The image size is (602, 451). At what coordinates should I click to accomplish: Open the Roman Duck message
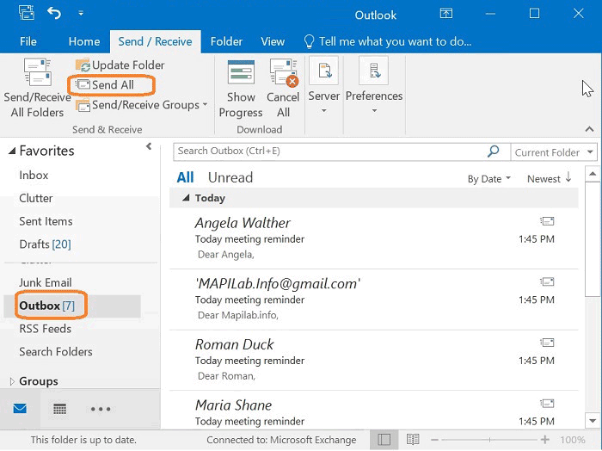[x=374, y=361]
